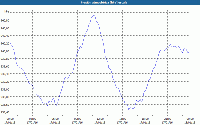Click the 'hPa' unit label
Viewport: 200px width, 125px height.
(7, 11)
